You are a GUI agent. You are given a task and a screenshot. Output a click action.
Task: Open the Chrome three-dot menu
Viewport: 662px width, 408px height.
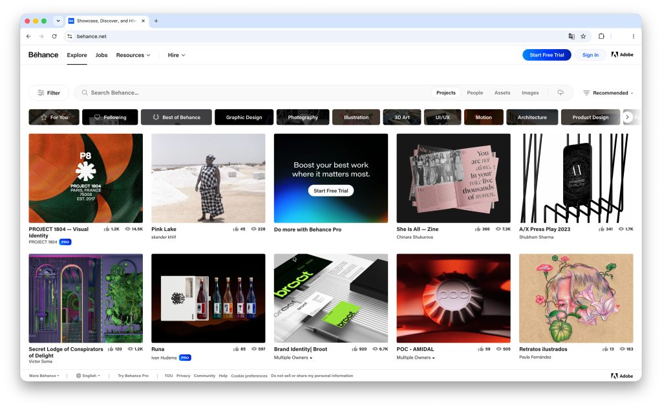click(634, 36)
